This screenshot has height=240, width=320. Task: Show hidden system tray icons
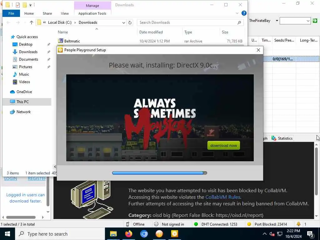click(x=264, y=234)
